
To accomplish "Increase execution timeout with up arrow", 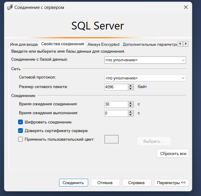I will (131, 112).
